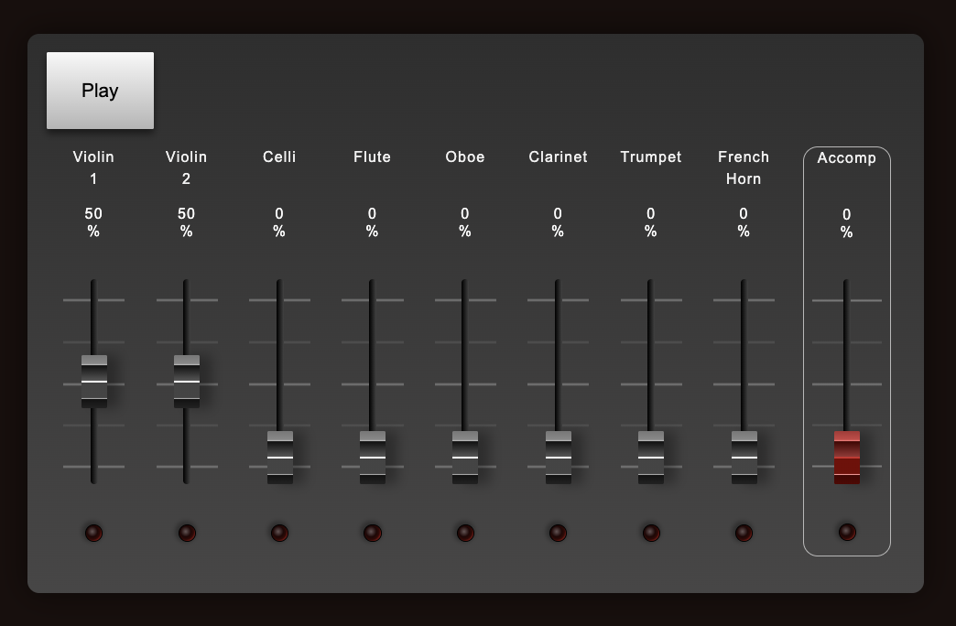Image resolution: width=956 pixels, height=626 pixels.
Task: Toggle the Violin 2 indicator light
Action: 187,533
